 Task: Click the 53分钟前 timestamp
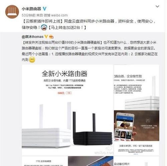tap(28, 15)
